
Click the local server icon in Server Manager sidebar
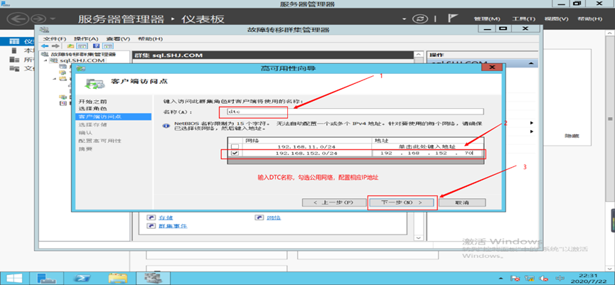[14, 50]
